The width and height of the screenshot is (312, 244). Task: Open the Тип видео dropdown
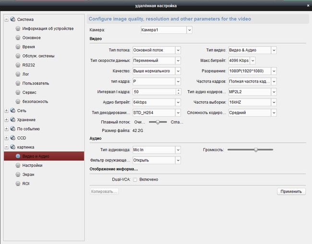(274, 50)
